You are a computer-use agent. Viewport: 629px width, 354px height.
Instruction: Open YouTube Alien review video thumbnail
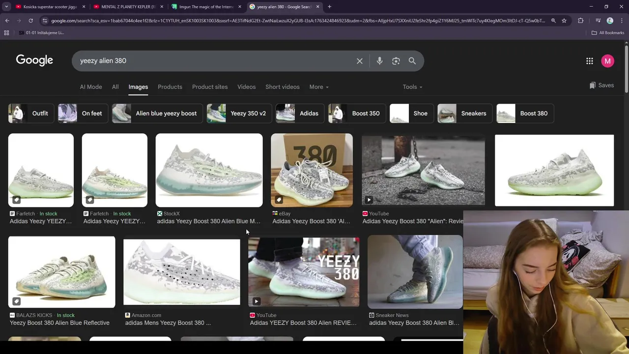point(423,170)
